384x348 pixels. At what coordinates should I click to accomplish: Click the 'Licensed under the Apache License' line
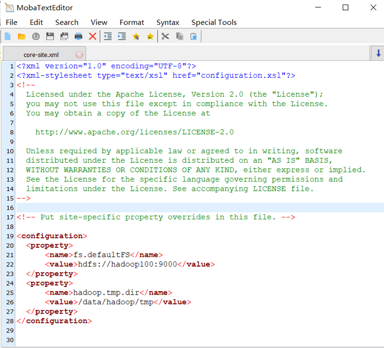(x=174, y=94)
